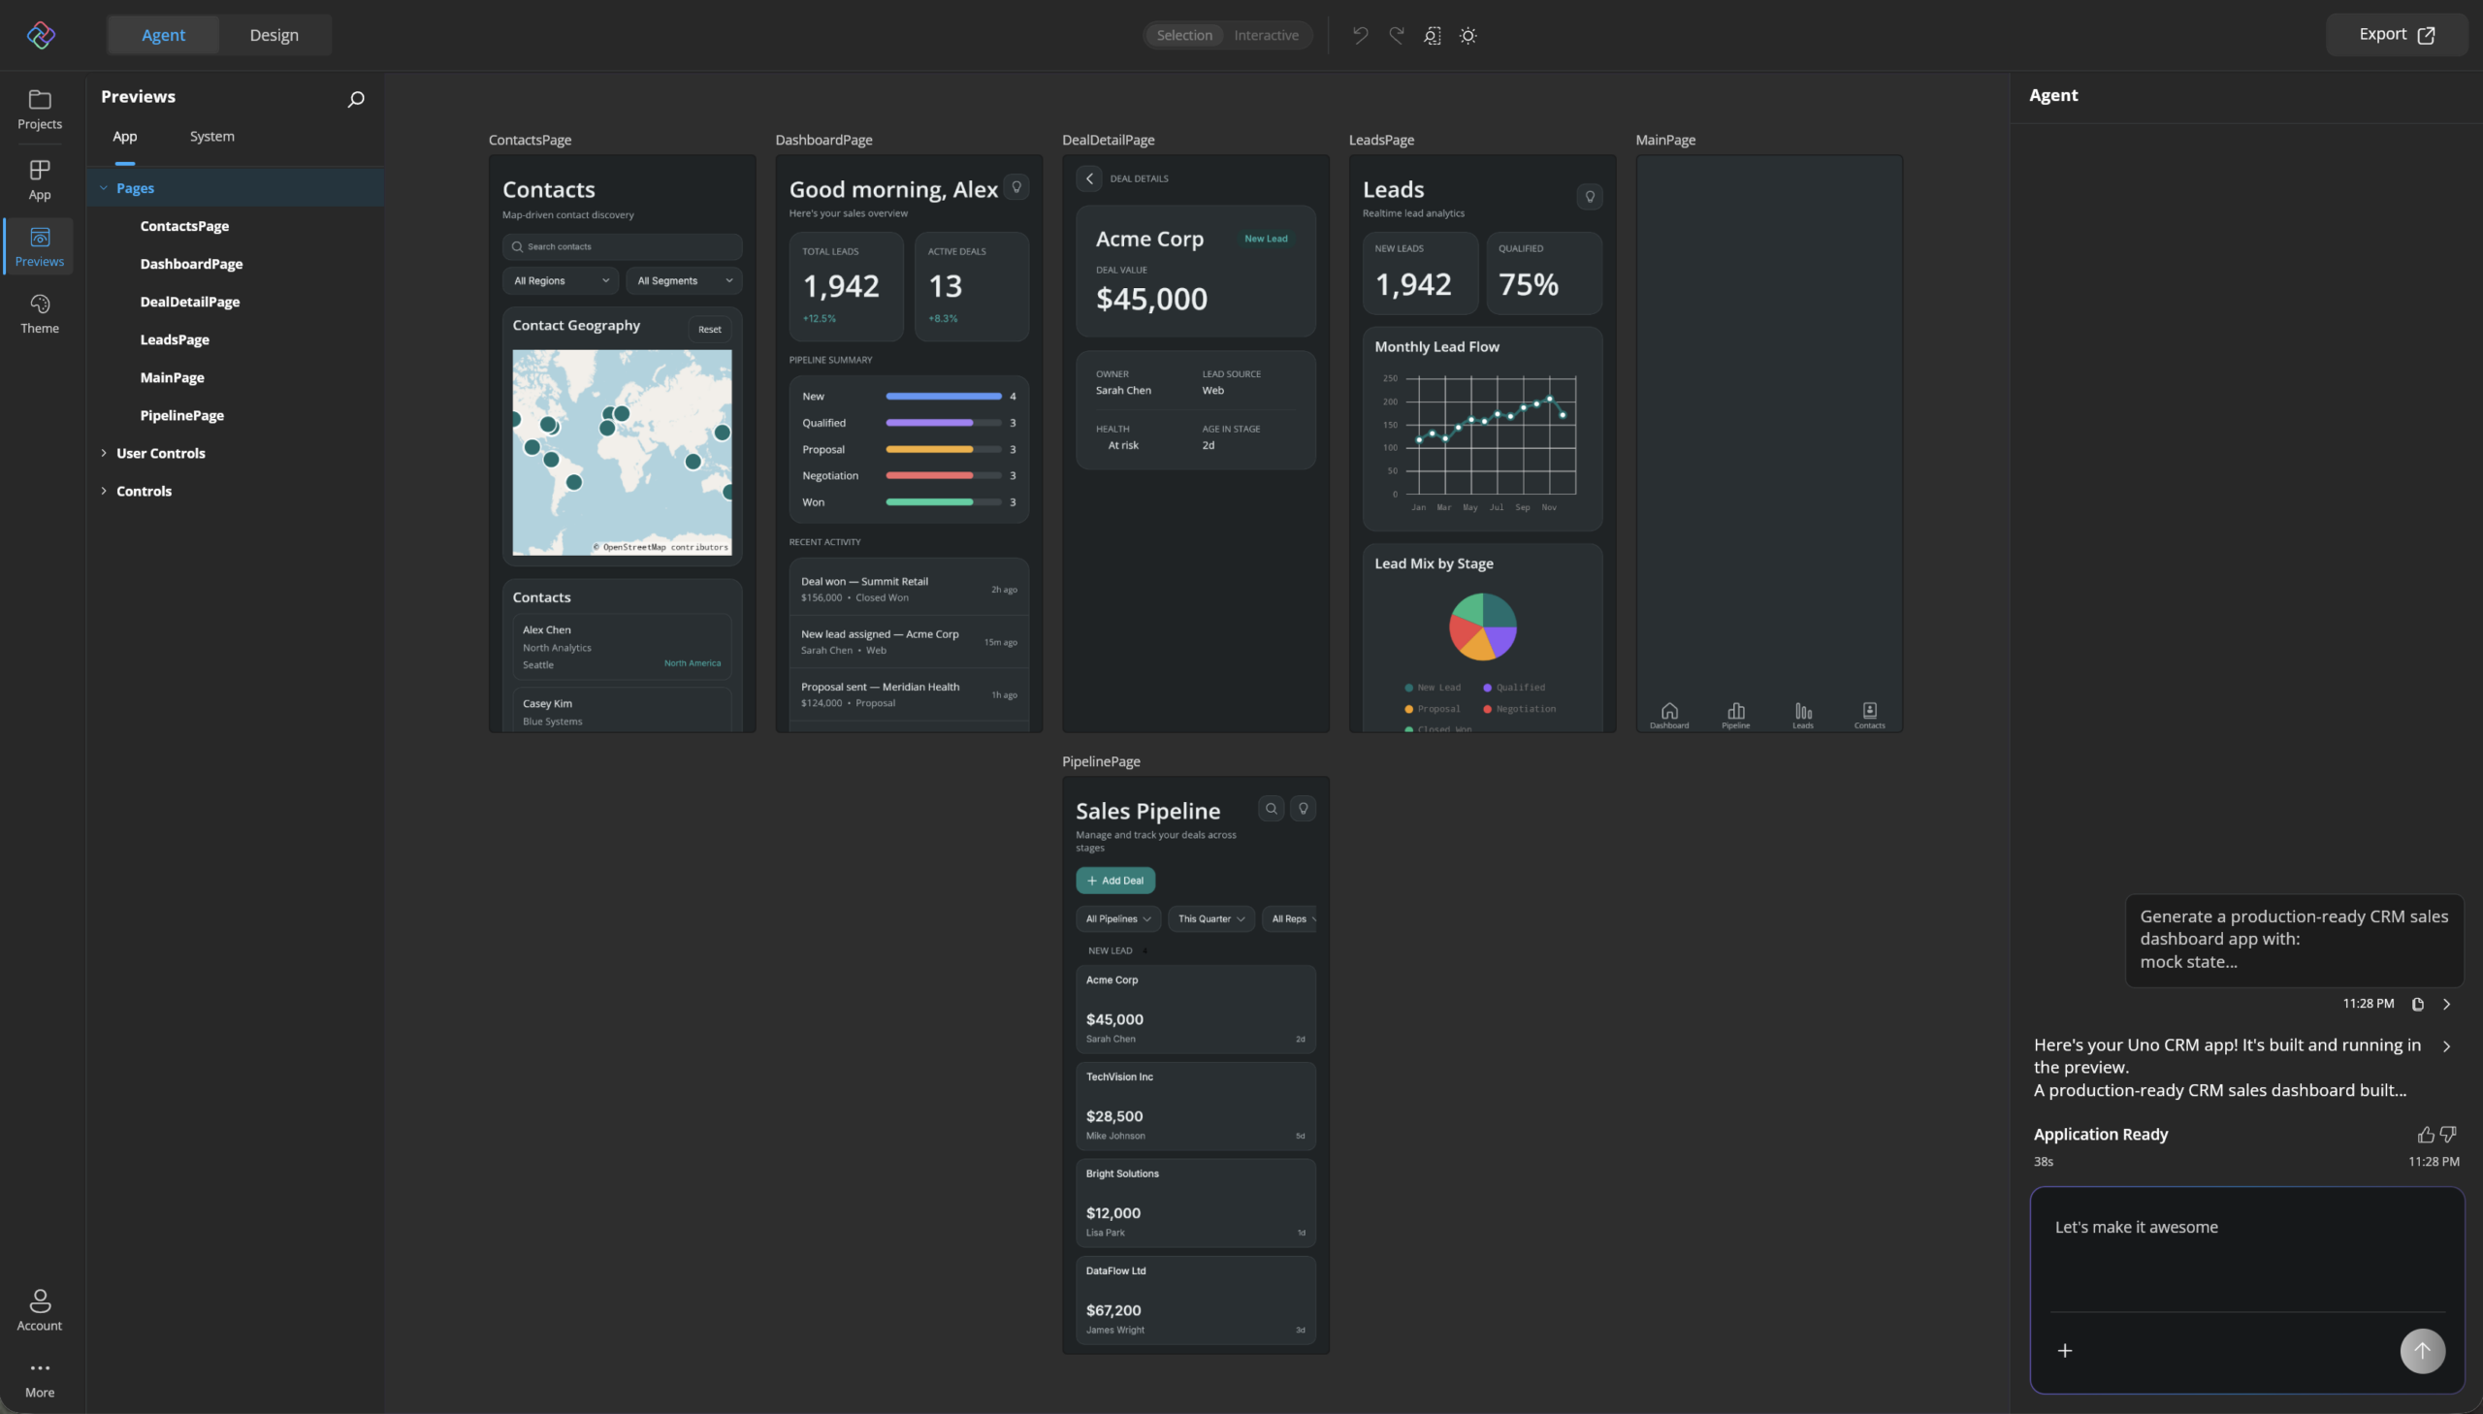This screenshot has height=1414, width=2483.
Task: Switch to Interactive mode
Action: click(1266, 35)
